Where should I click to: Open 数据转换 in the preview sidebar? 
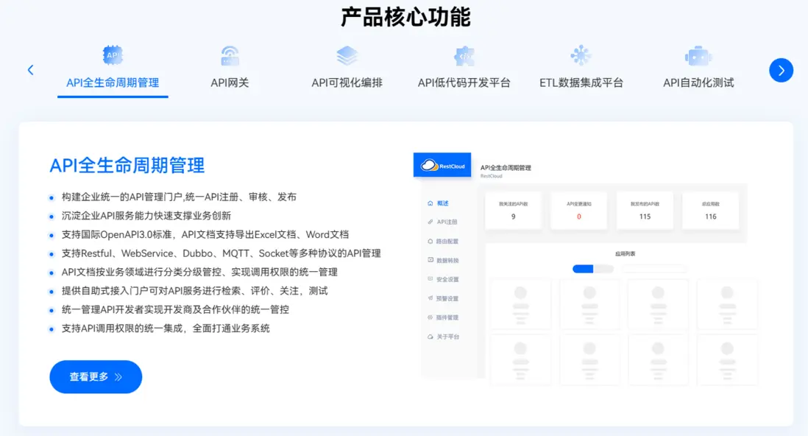(x=443, y=260)
